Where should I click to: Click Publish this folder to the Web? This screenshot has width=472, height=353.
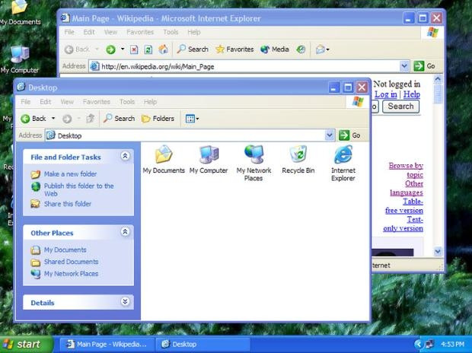click(x=72, y=189)
